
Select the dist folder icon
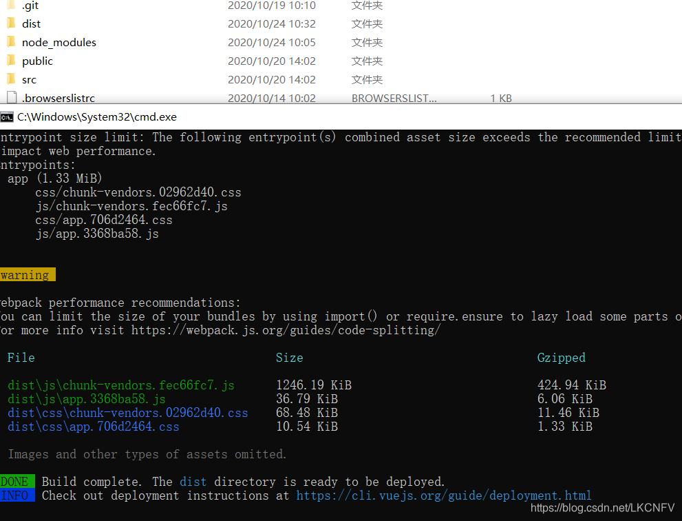pos(11,23)
